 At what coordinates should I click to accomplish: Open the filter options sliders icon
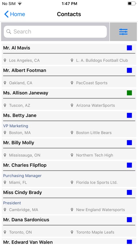coord(123,32)
